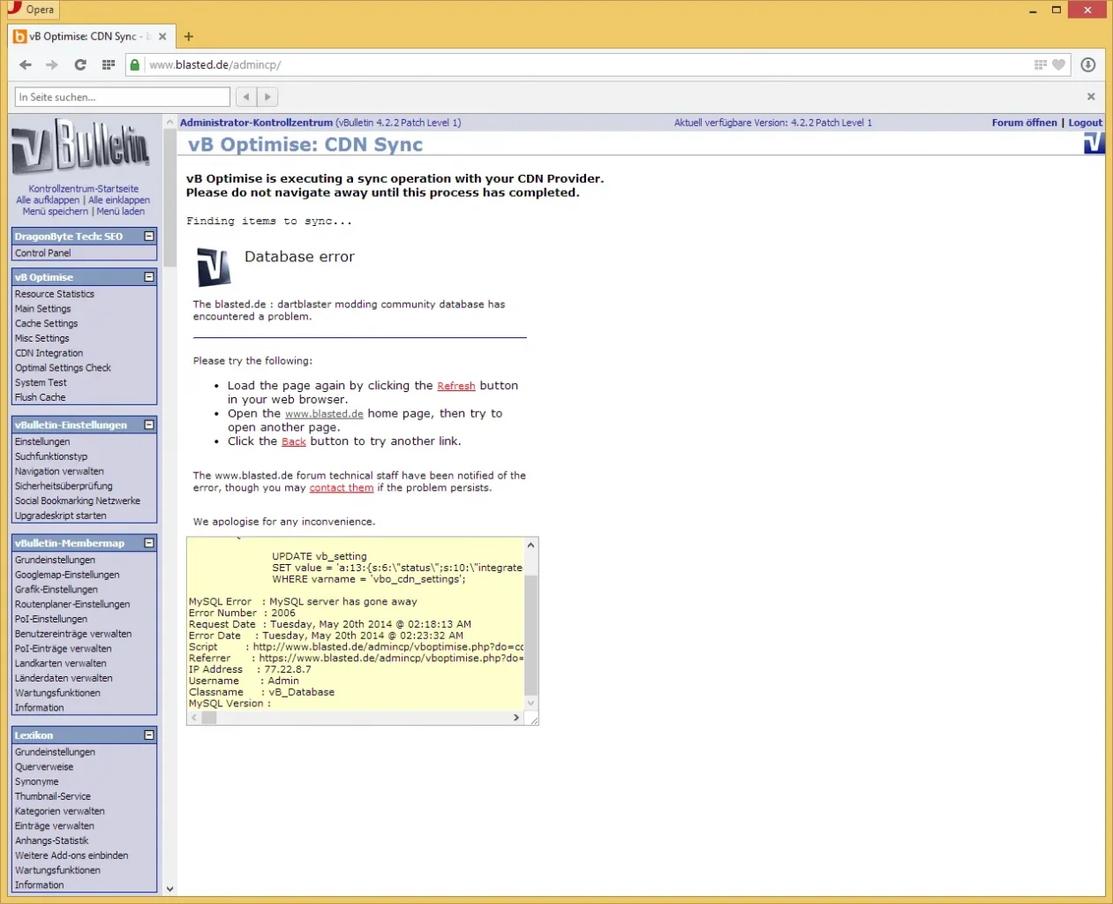Open the downloads icon in toolbar

[1088, 64]
